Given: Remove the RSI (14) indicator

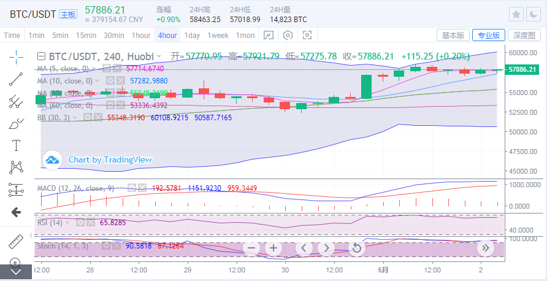Looking at the screenshot, I should pos(90,222).
